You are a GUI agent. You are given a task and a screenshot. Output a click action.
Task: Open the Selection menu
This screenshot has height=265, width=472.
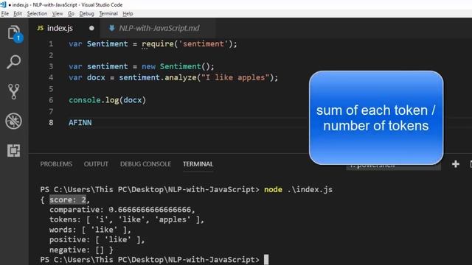tap(37, 14)
